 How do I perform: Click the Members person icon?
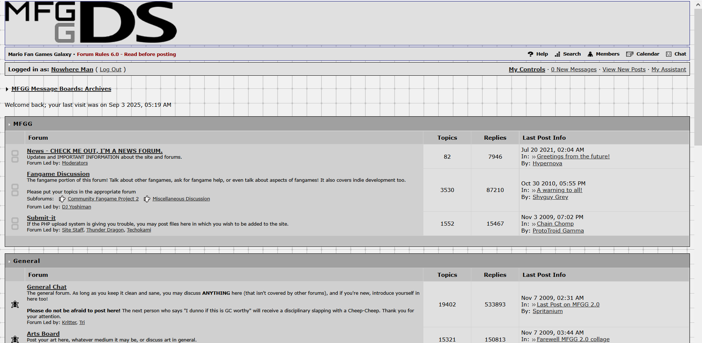(x=590, y=54)
